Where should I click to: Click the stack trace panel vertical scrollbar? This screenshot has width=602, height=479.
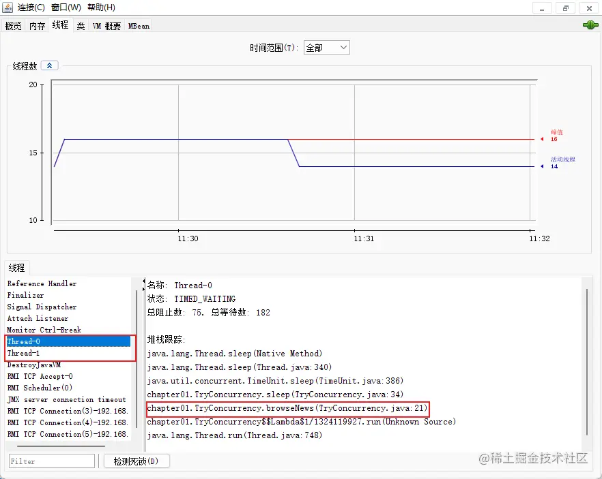pyautogui.click(x=587, y=362)
